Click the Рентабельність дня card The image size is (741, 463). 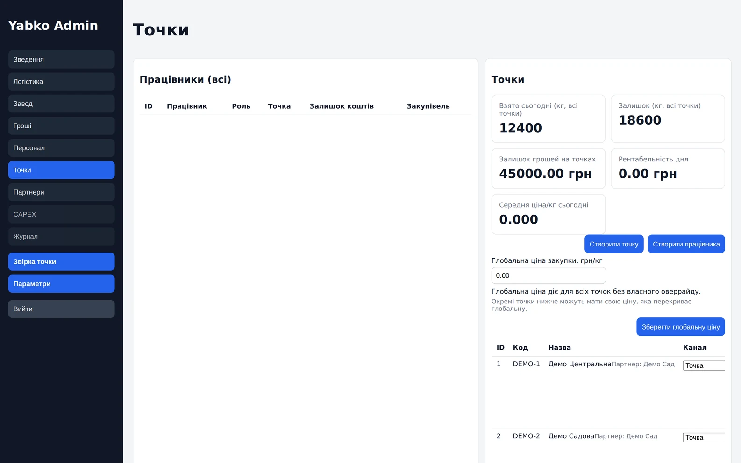coord(668,168)
